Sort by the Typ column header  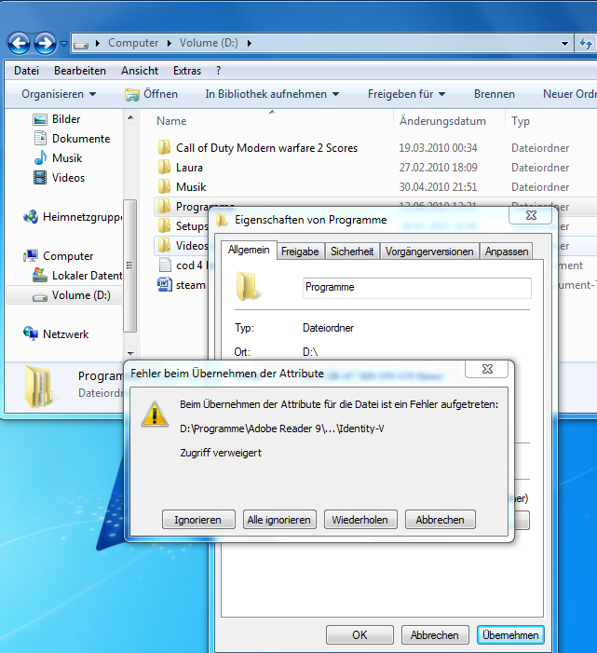[521, 121]
